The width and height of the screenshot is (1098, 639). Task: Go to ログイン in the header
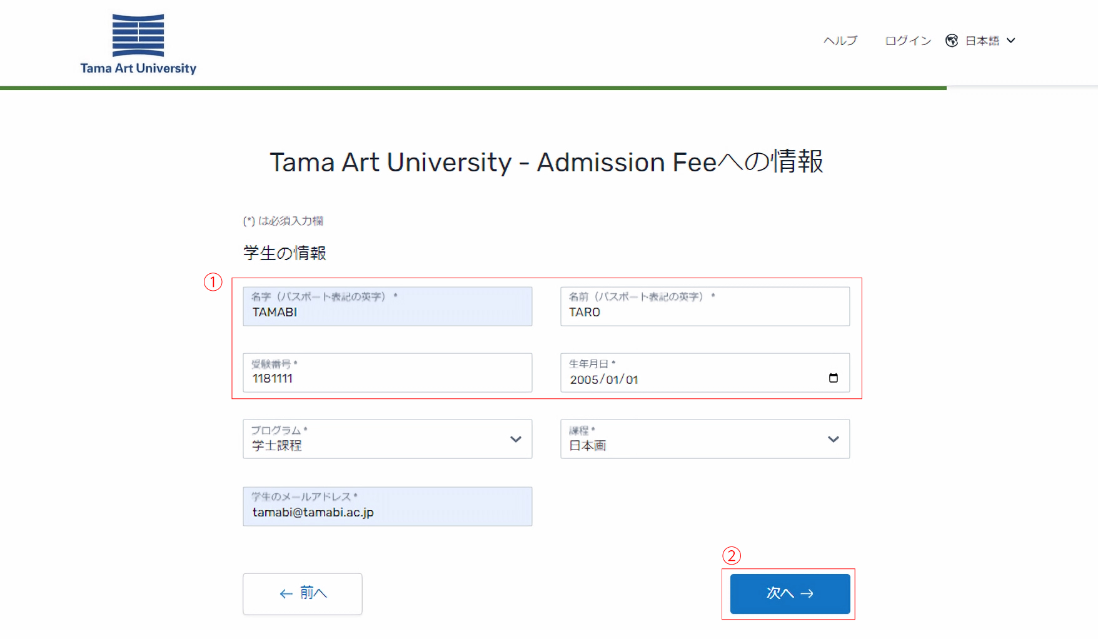pos(908,41)
